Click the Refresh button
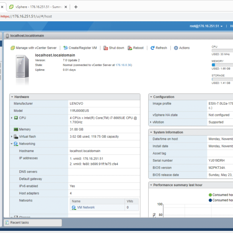 pos(159,48)
